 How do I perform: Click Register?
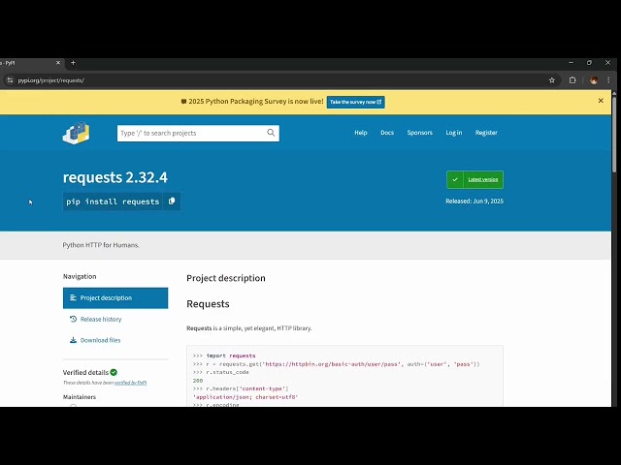tap(486, 133)
